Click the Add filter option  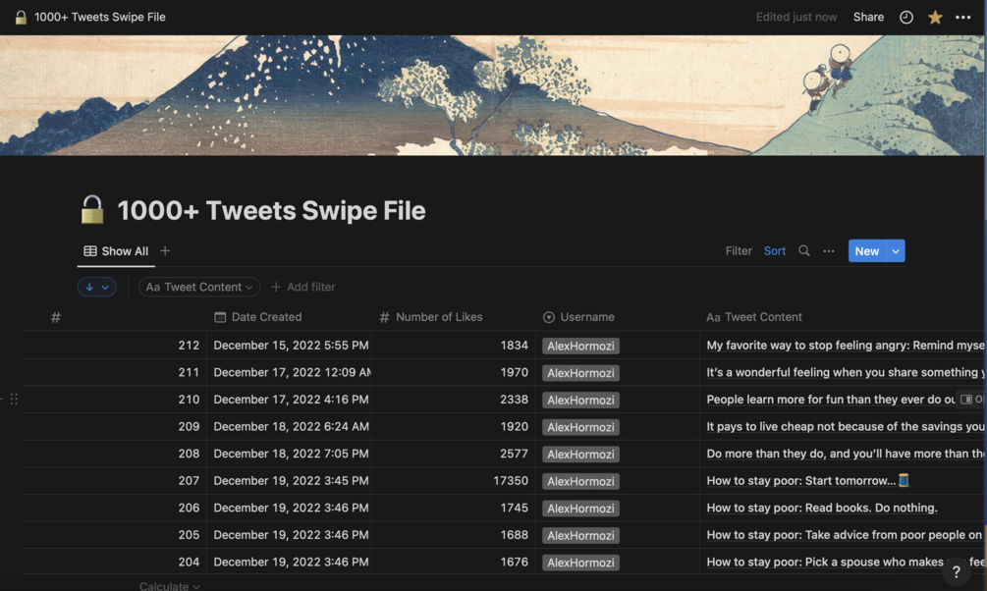[x=303, y=287]
